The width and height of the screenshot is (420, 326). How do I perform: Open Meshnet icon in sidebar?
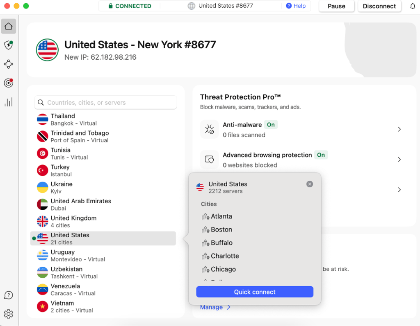(x=9, y=64)
